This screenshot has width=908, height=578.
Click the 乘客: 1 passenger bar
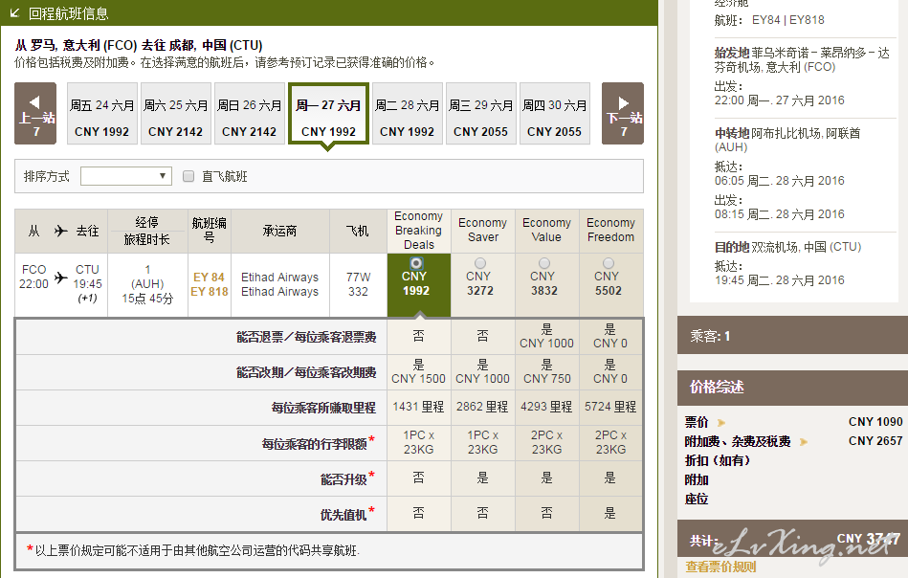click(793, 336)
